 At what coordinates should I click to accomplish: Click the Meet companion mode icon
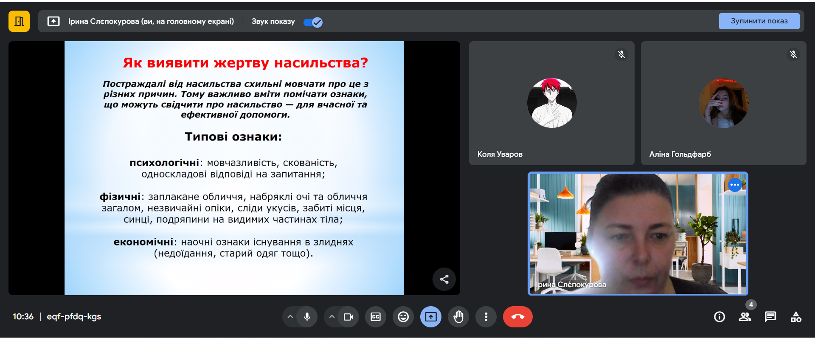point(19,21)
